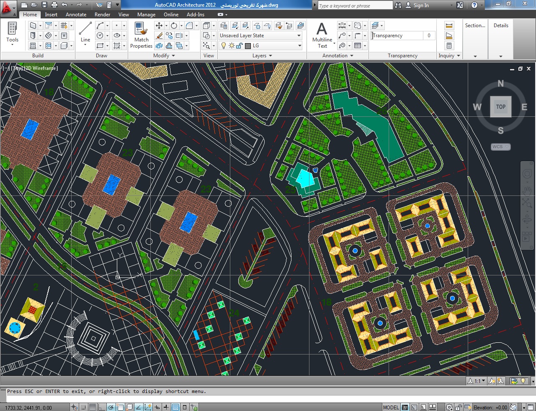Click the Door tool in Build panel

(x=33, y=36)
